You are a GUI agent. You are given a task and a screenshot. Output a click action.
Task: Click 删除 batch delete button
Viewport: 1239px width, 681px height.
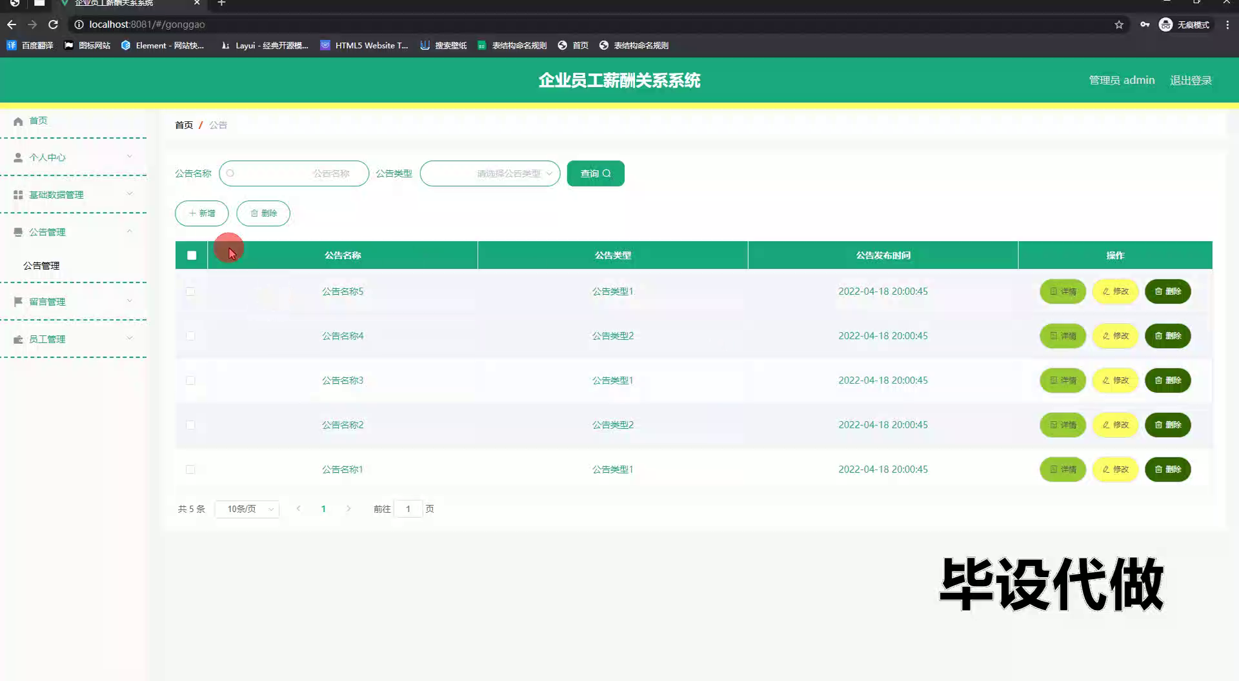click(x=263, y=213)
